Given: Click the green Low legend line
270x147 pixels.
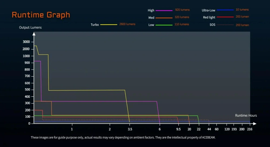Looking at the screenshot, I should pos(164,25).
